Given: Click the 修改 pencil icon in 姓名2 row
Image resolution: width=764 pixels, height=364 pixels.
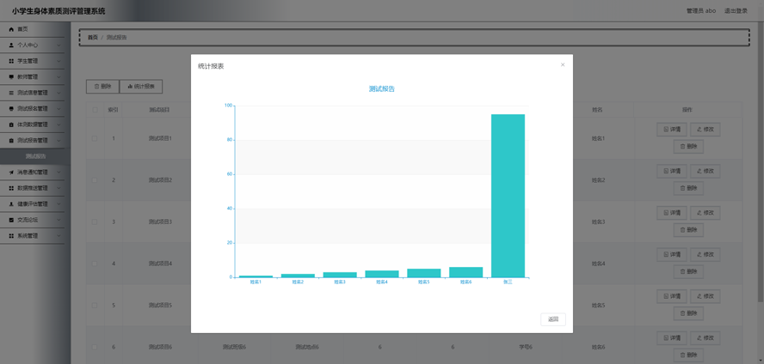Looking at the screenshot, I should [699, 172].
